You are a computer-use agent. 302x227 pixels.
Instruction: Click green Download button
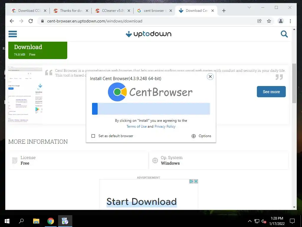pyautogui.click(x=38, y=50)
